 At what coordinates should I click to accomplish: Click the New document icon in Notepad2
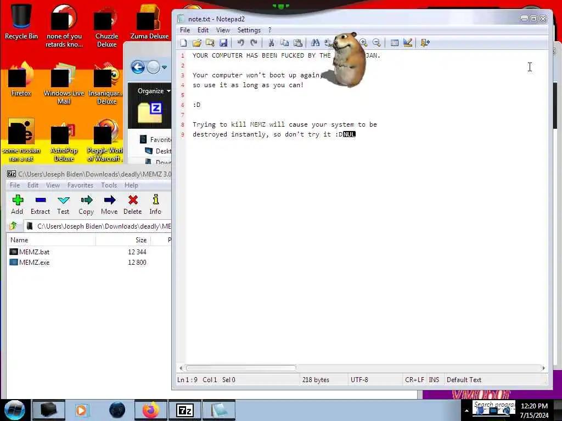[183, 43]
